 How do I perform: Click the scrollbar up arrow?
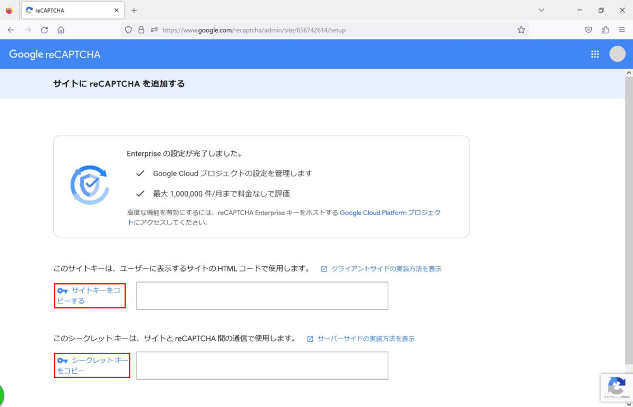pos(629,72)
